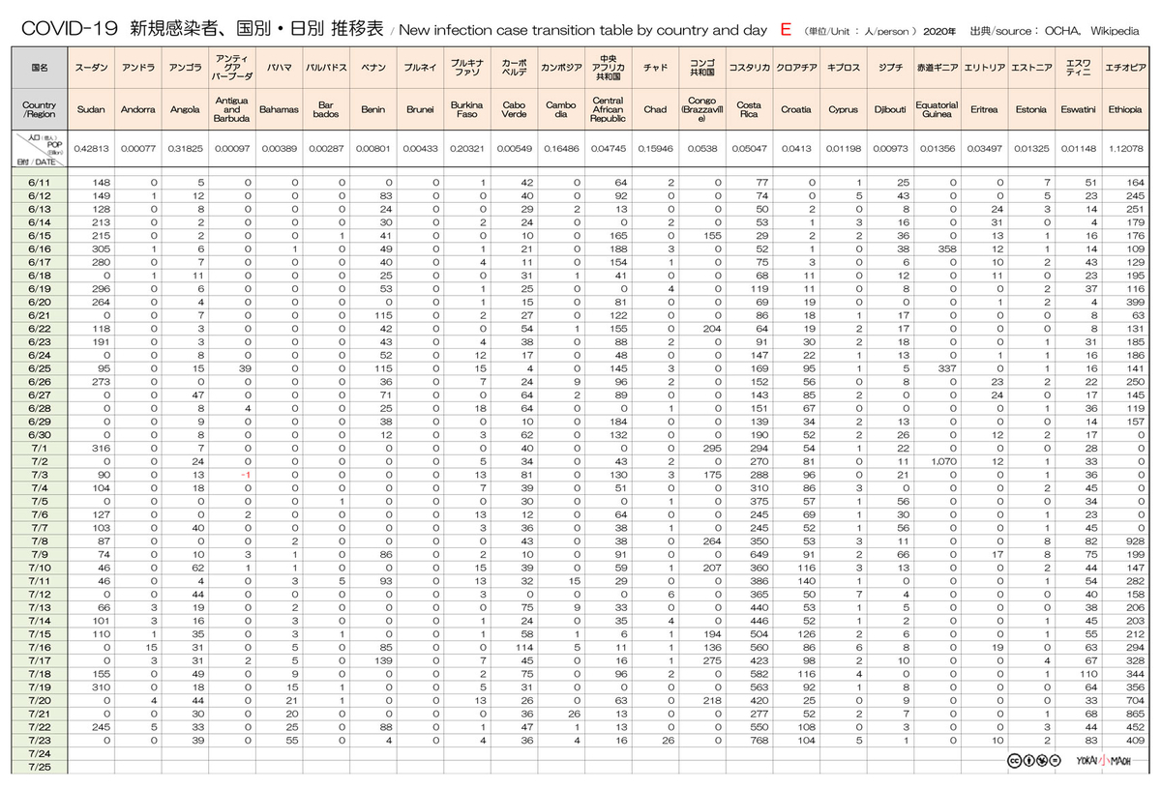Select the red letter E in the title
The height and width of the screenshot is (789, 1161).
click(786, 29)
